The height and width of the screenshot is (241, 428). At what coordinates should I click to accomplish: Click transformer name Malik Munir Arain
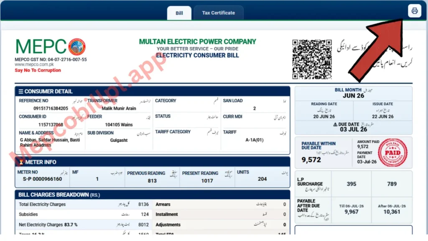(119, 108)
